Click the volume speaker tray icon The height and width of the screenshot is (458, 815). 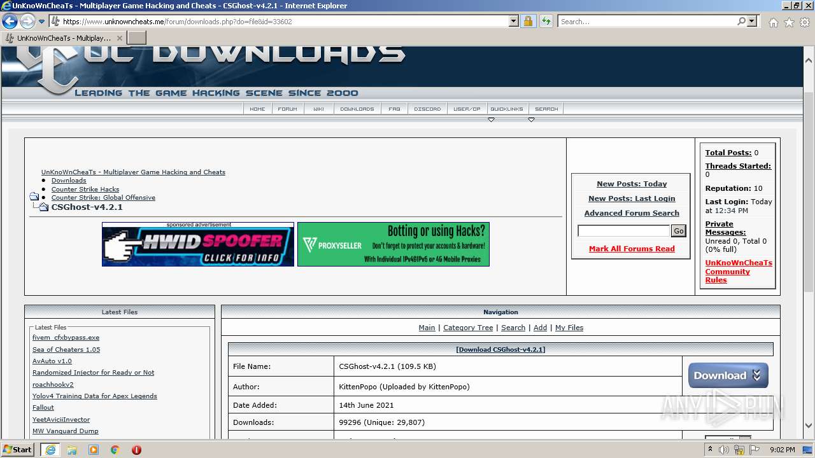click(724, 450)
